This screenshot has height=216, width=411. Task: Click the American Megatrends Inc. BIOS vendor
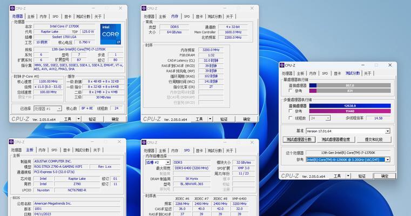pos(77,204)
